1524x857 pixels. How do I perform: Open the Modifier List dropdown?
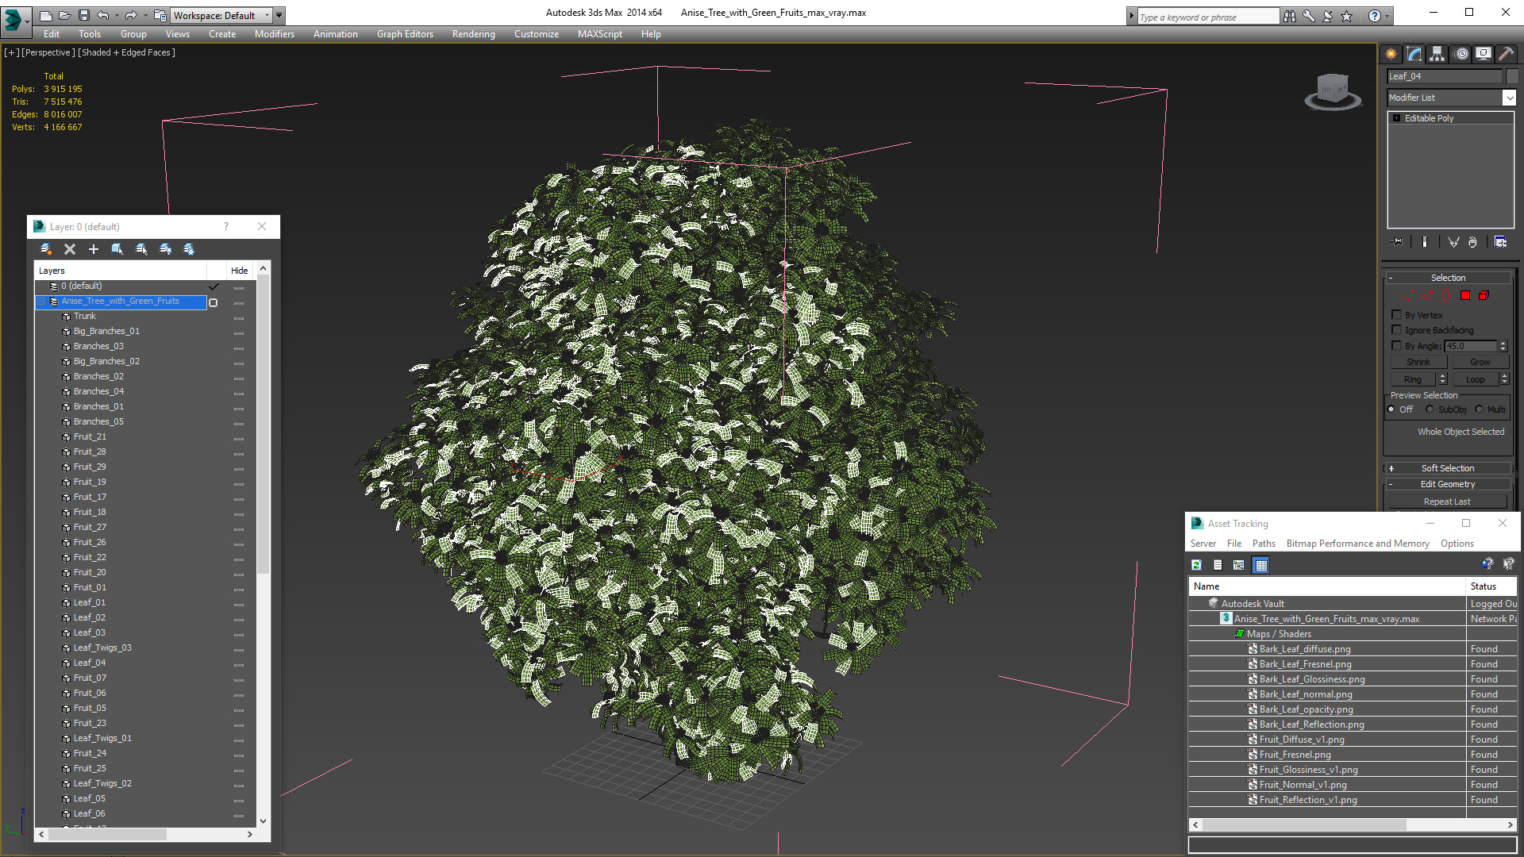(1508, 98)
